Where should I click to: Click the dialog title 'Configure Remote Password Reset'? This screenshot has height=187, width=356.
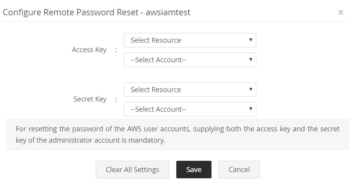[x=71, y=12]
